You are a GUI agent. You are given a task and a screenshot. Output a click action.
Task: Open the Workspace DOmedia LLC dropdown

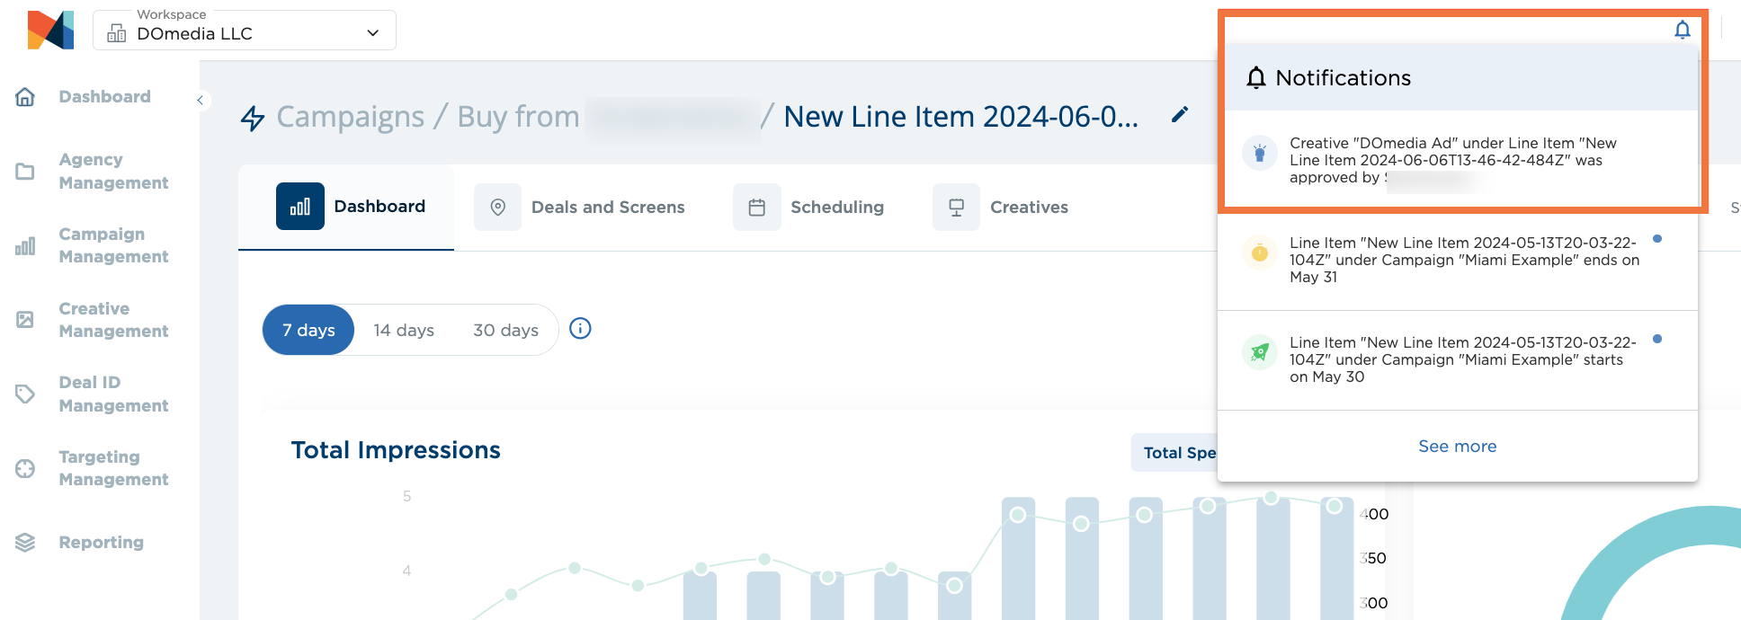pos(245,30)
